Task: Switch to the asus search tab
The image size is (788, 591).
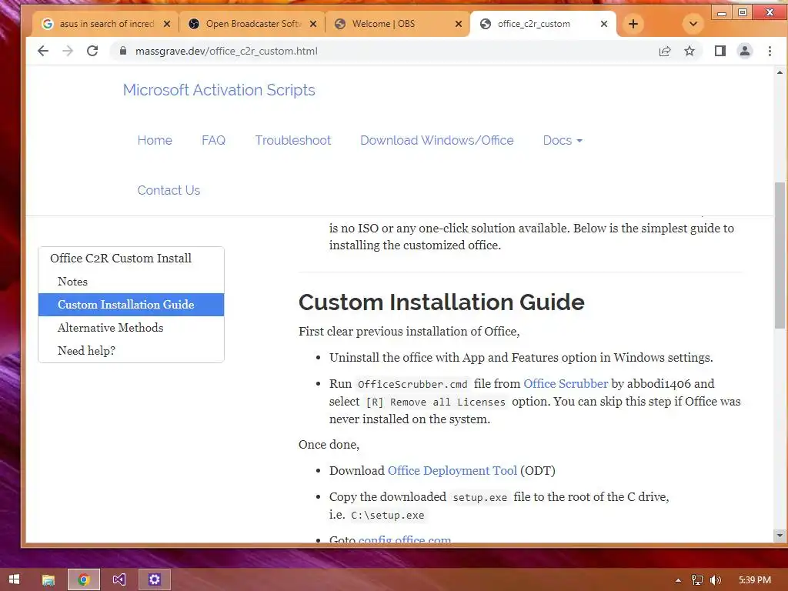Action: pyautogui.click(x=105, y=24)
